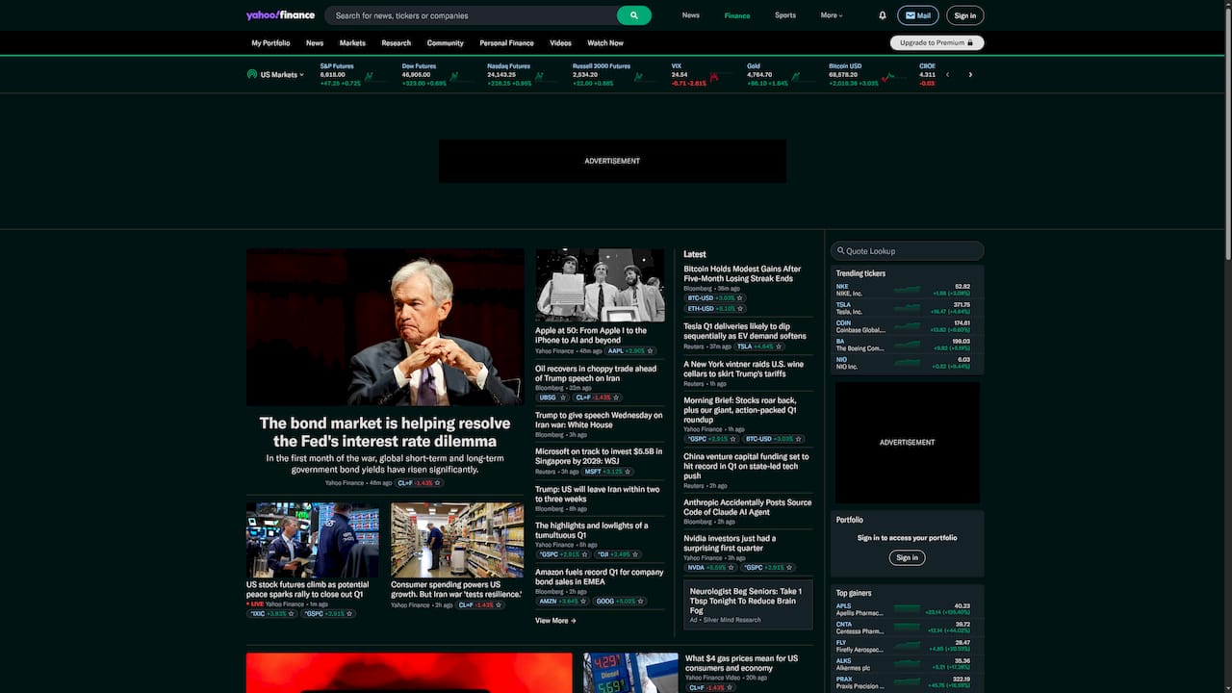Open the notifications bell
Screen dimensions: 1232x693
point(882,15)
